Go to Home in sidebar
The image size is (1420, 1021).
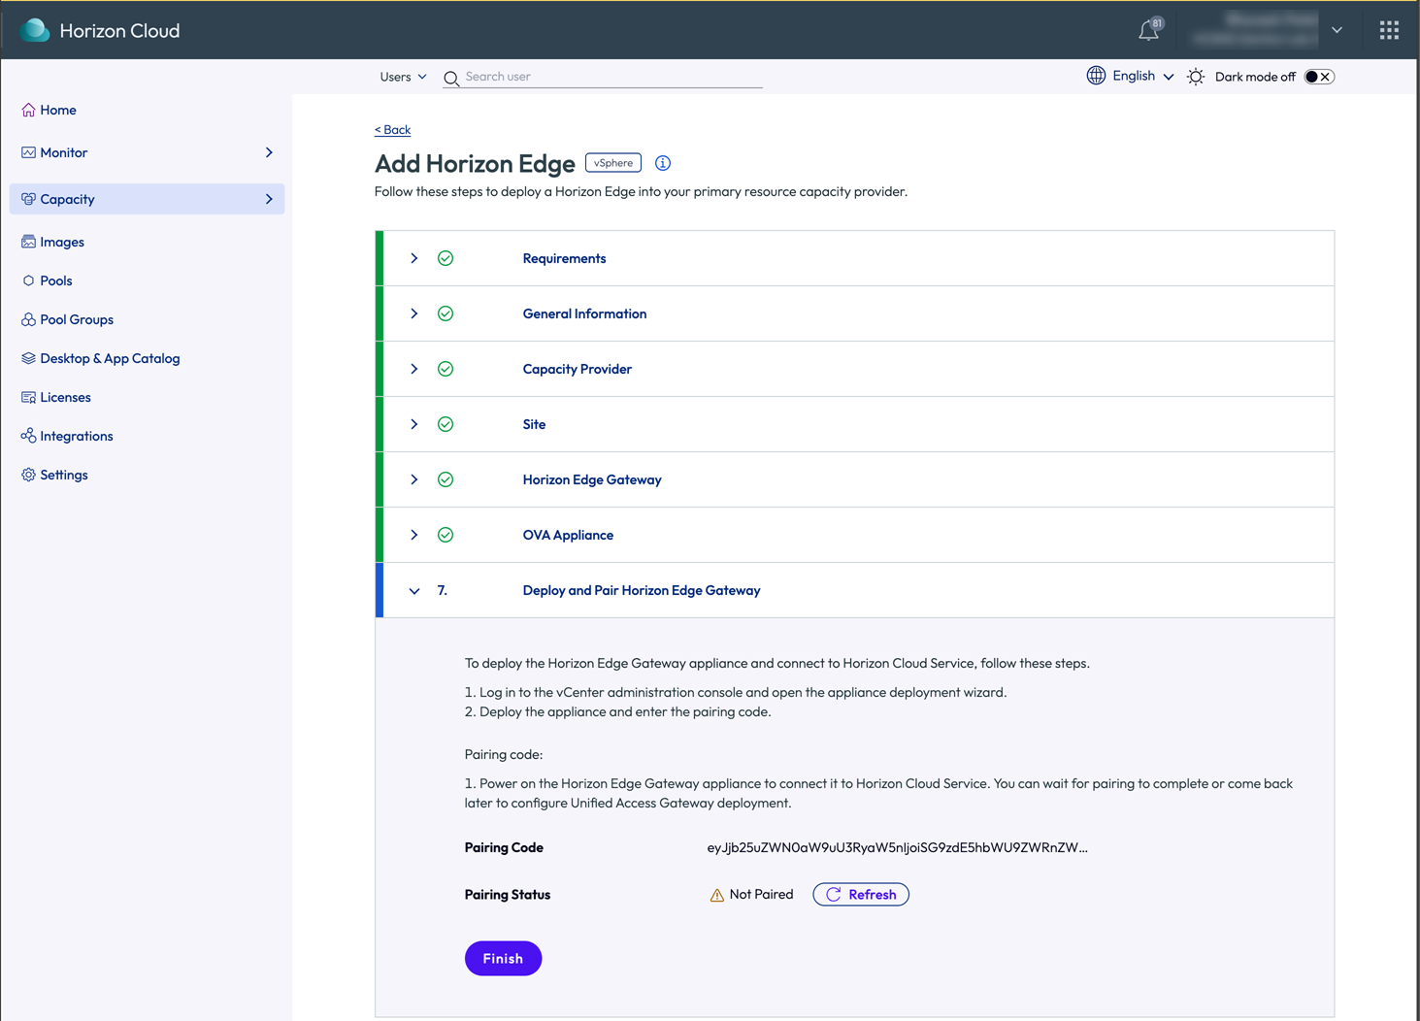click(58, 110)
